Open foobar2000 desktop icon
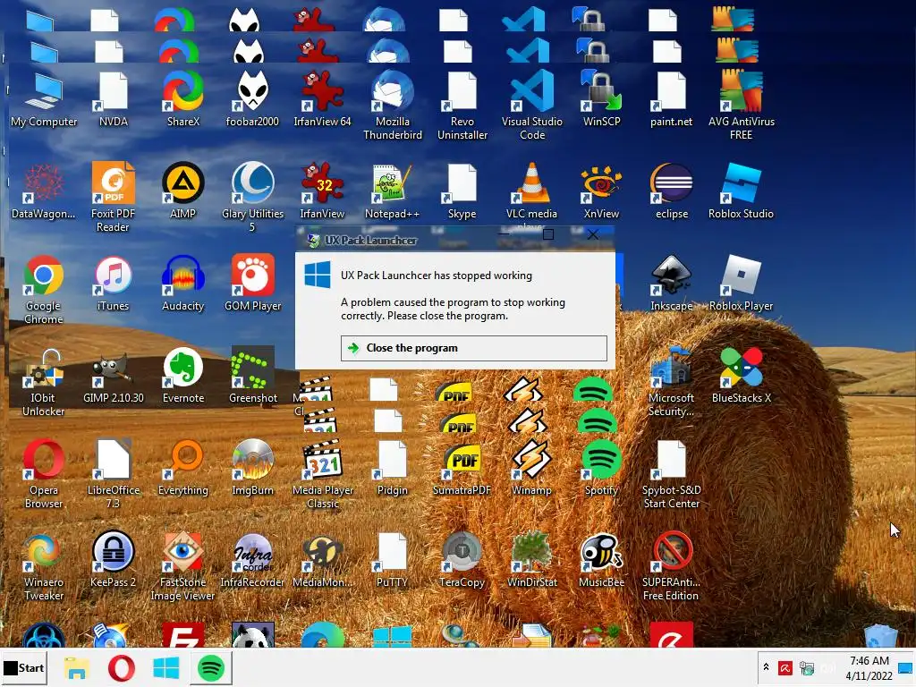This screenshot has height=687, width=916. click(252, 100)
